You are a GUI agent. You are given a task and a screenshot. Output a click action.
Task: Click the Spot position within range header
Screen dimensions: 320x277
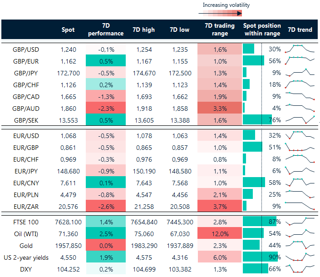click(x=262, y=30)
